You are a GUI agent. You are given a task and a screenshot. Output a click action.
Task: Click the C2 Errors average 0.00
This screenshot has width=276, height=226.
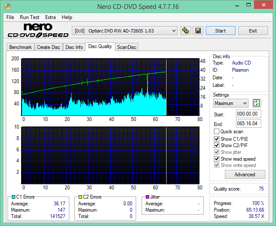(128, 204)
